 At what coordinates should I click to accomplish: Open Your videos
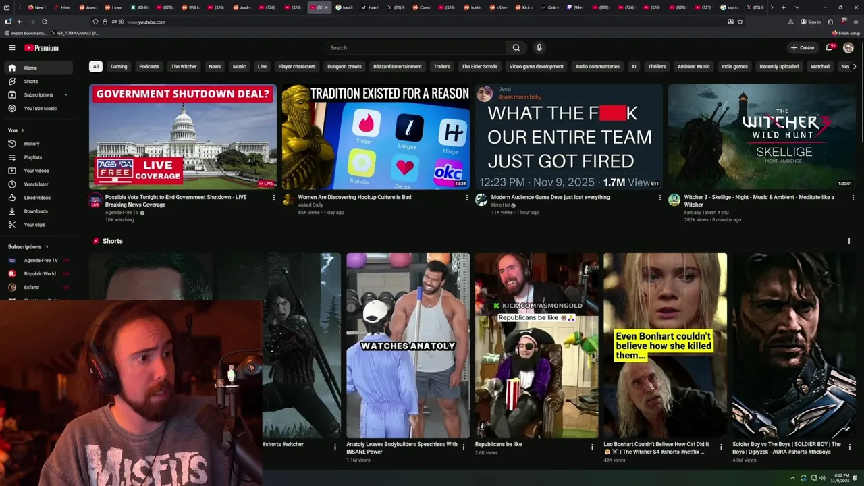point(38,171)
